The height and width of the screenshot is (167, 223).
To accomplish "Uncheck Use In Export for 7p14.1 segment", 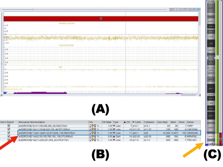I will [x=9, y=125].
